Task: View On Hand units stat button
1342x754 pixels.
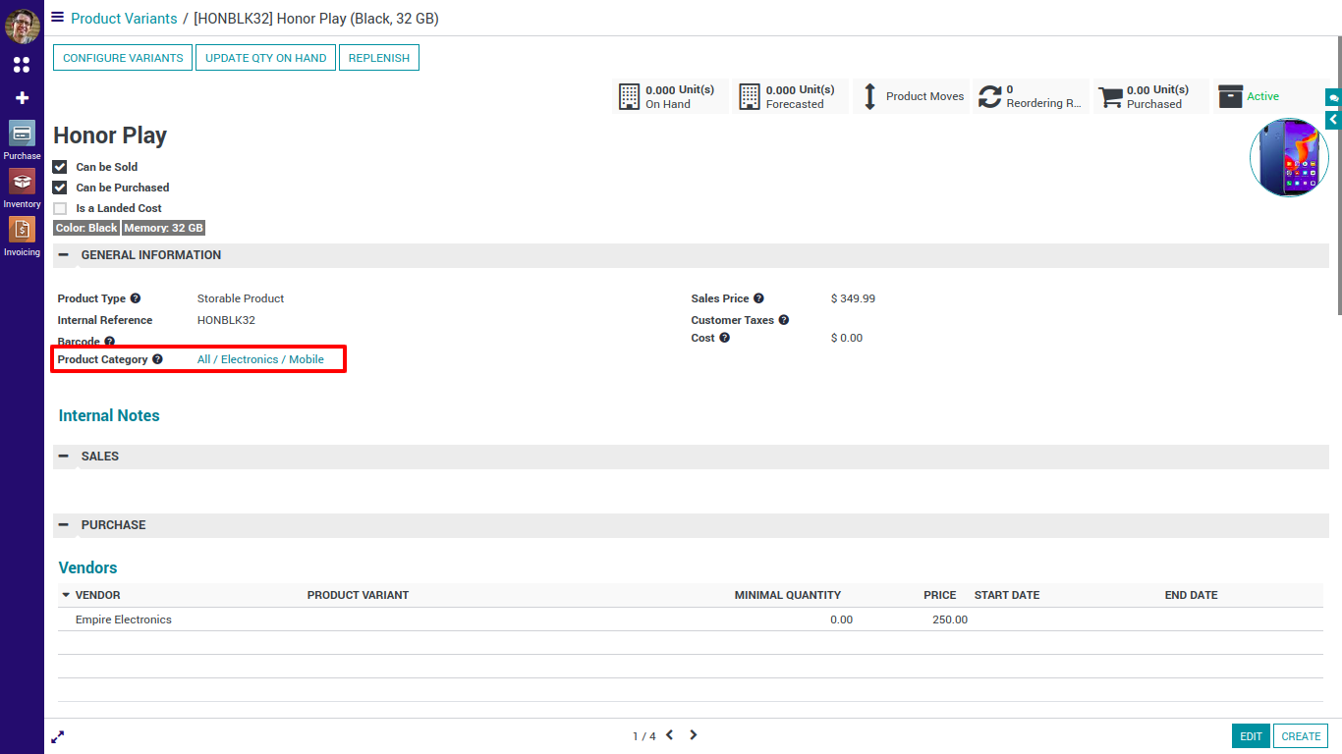Action: tap(670, 96)
